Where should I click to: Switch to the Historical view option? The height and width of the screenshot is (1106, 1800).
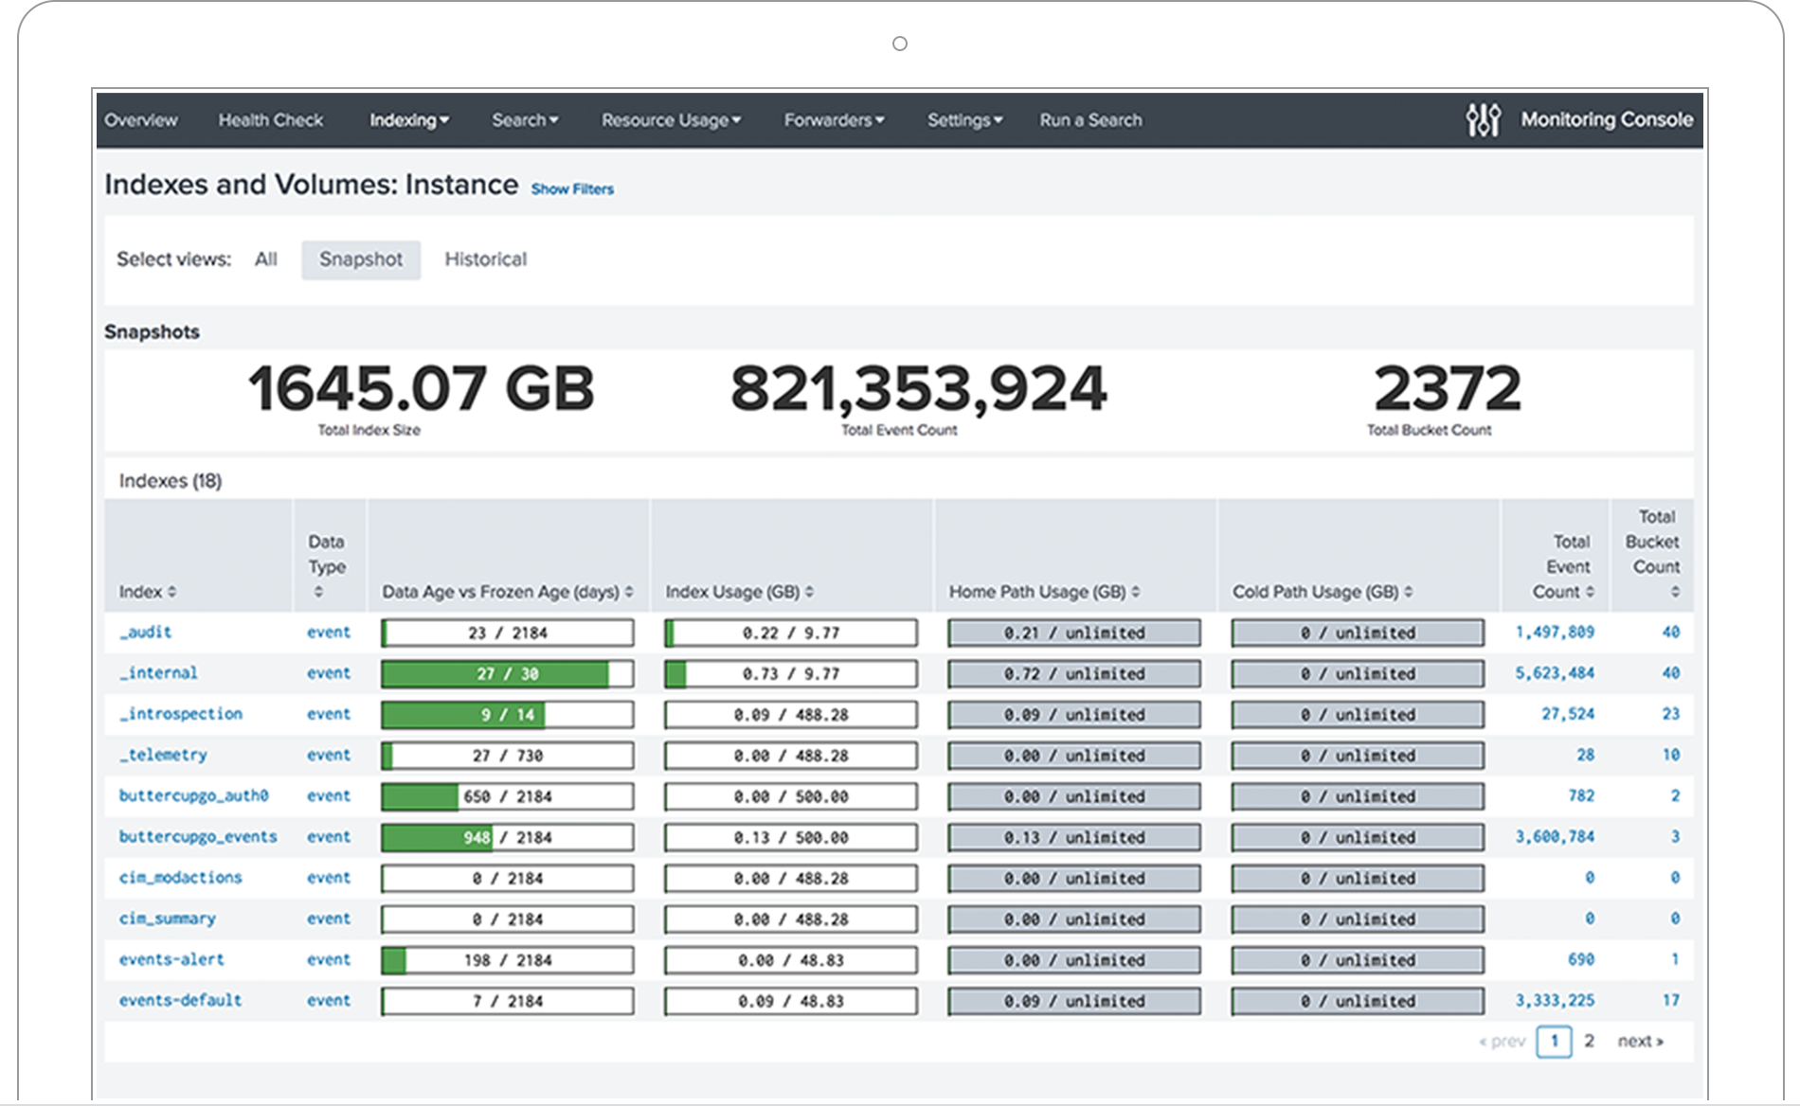485,259
